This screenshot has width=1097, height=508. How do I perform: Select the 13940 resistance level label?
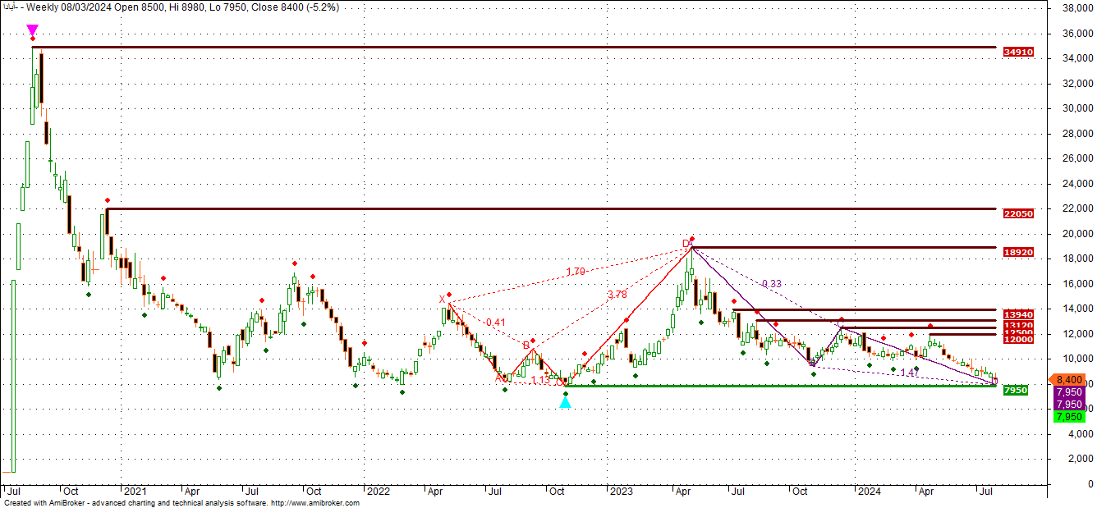point(1017,314)
